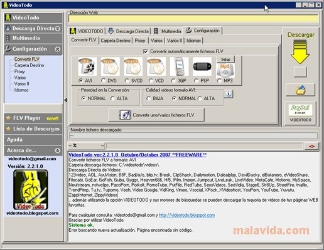
Task: Open Lista de Descargas sidebar button
Action: (33, 129)
